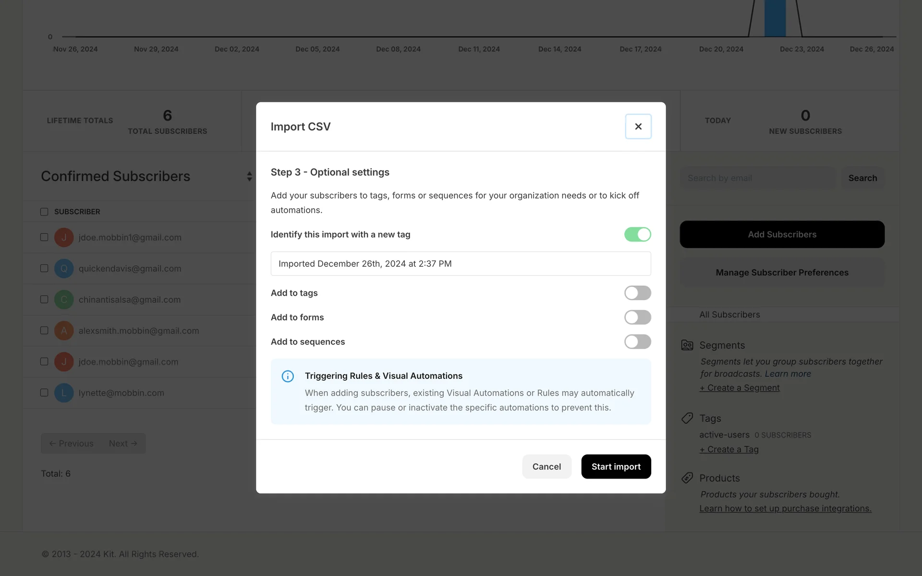
Task: Disable identify import with new tag toggle
Action: (x=637, y=234)
